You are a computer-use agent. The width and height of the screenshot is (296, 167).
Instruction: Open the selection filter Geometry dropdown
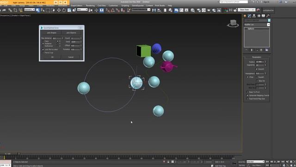30,10
